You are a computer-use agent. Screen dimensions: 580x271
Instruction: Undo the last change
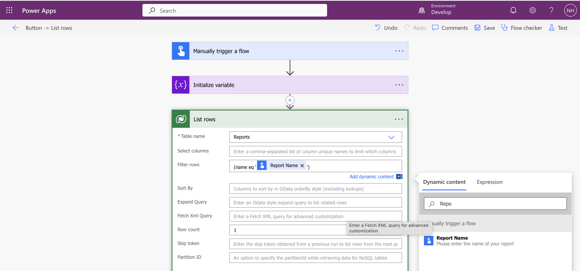[x=386, y=28]
